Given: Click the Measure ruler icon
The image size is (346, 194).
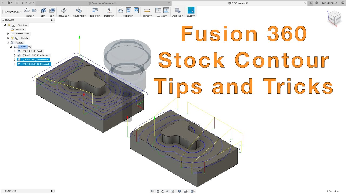Looking at the screenshot, I should click(x=147, y=11).
